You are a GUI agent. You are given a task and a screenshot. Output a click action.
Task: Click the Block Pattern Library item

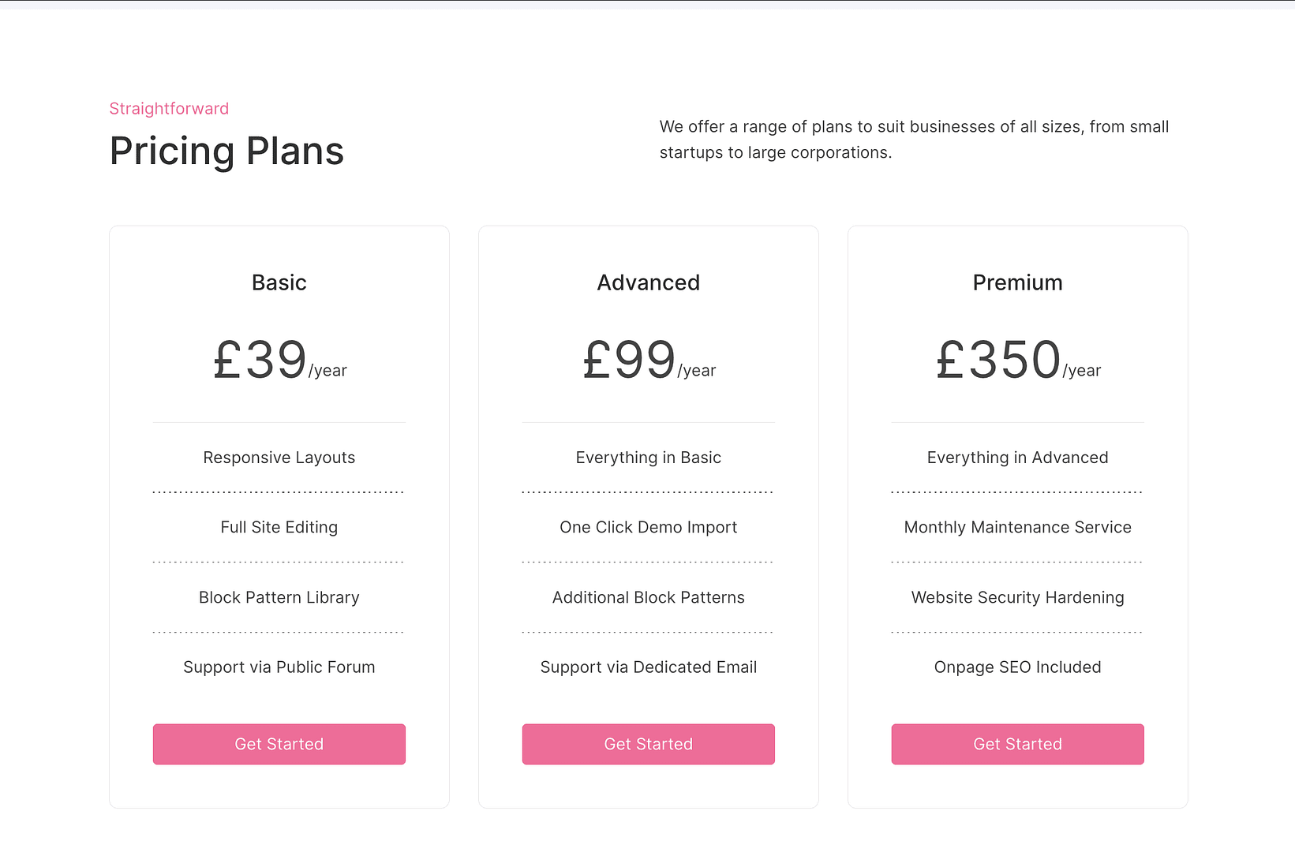pos(279,597)
